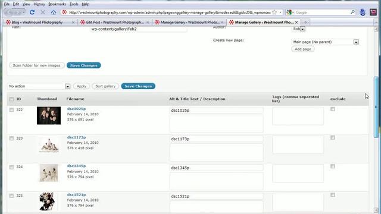Go to the browser Home page icon
The width and height of the screenshot is (381, 214).
tap(54, 12)
